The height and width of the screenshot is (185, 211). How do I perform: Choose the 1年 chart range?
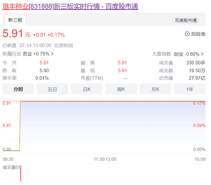coord(189,89)
